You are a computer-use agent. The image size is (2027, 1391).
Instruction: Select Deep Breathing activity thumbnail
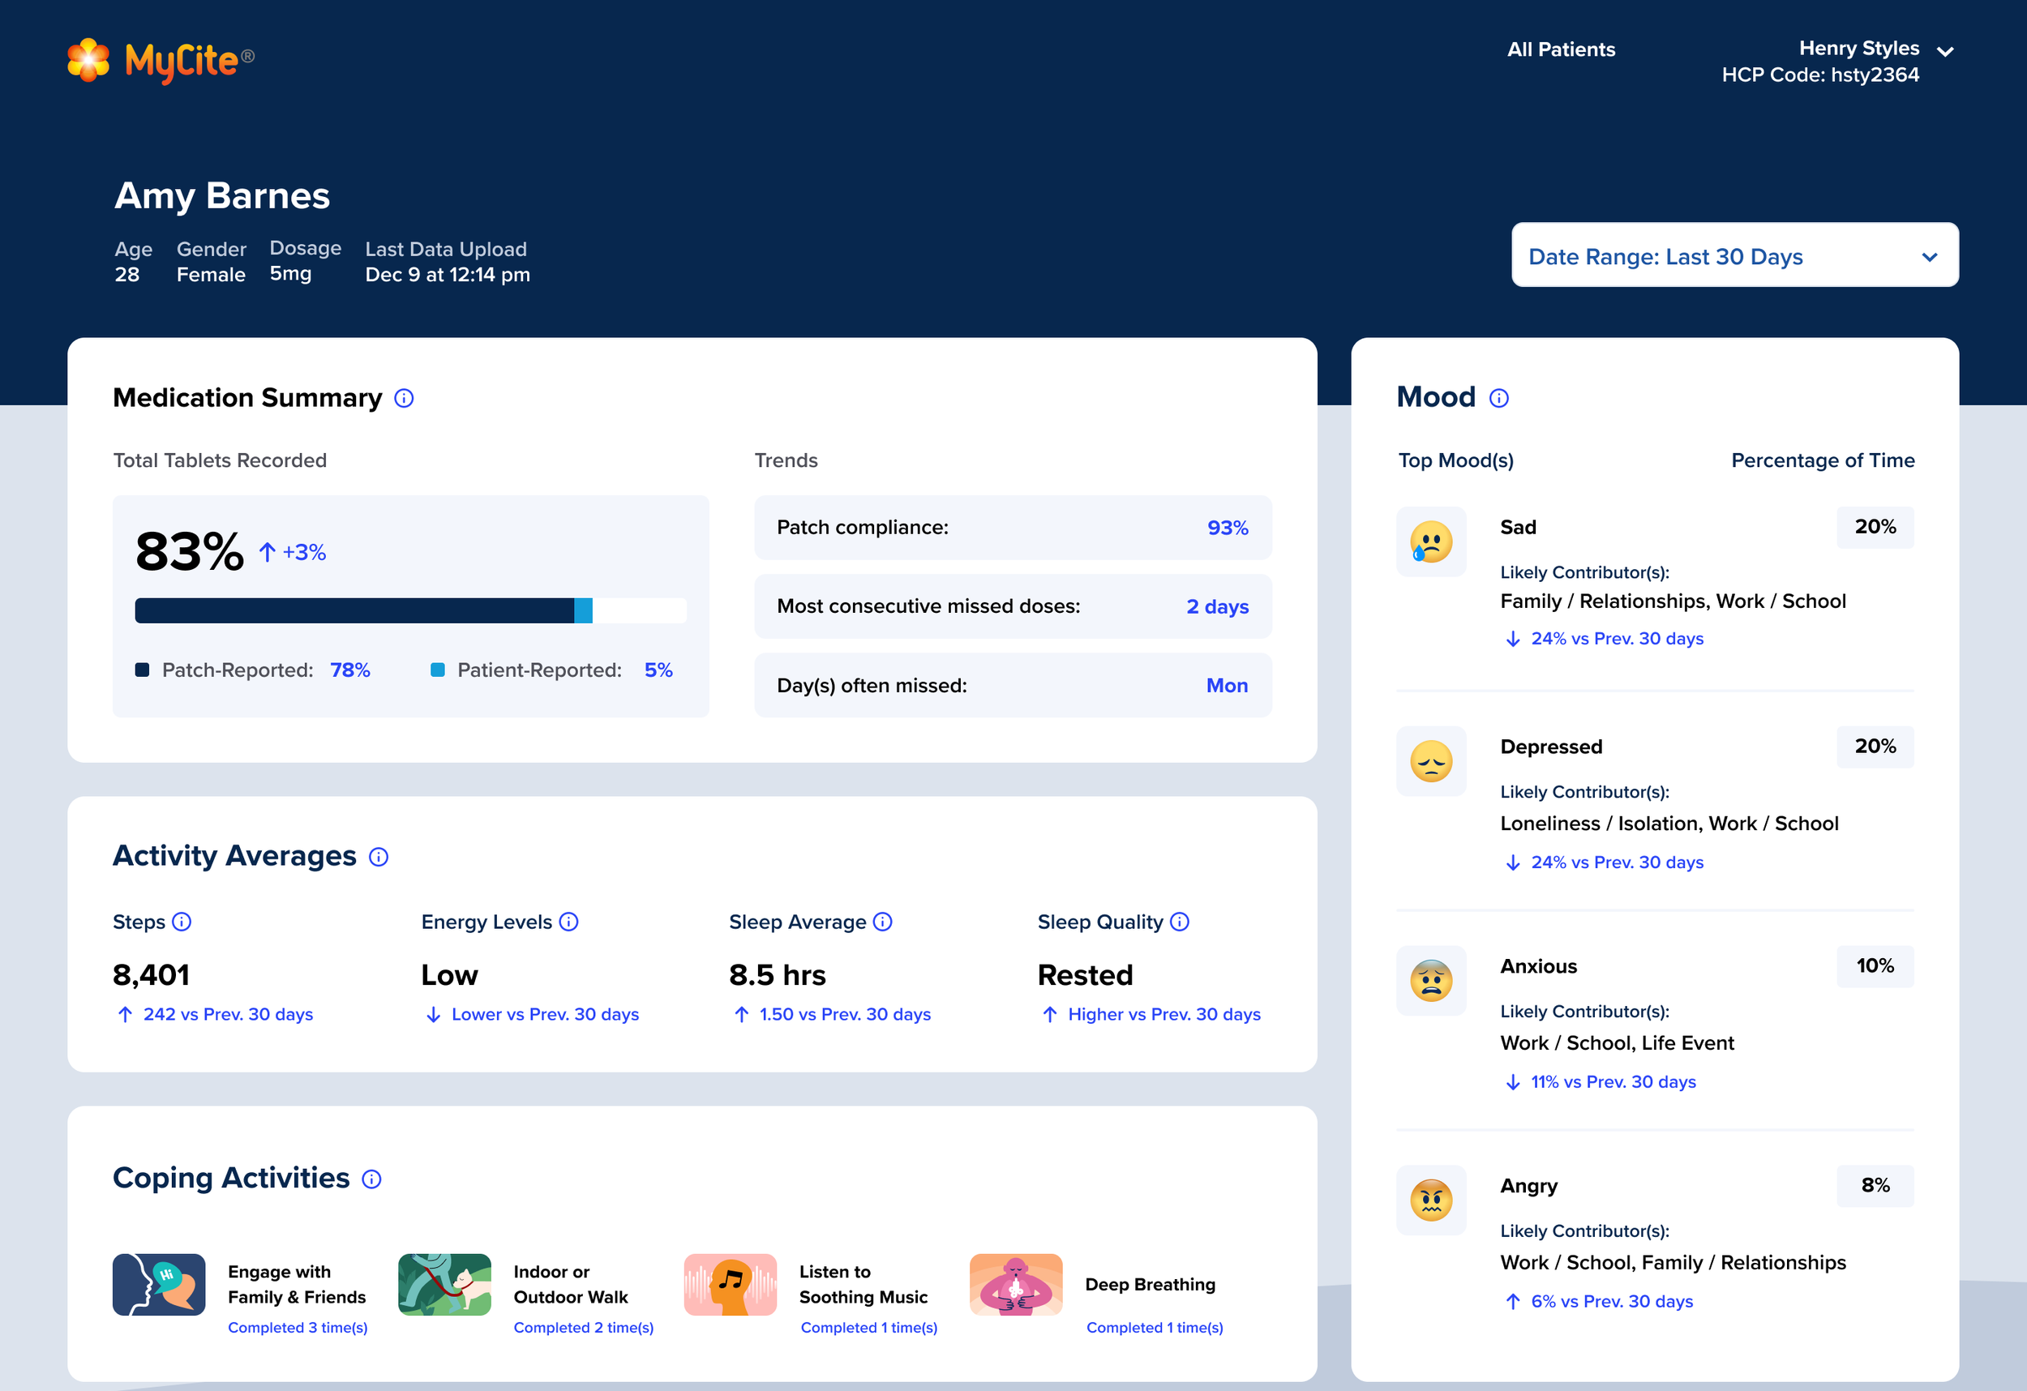[x=1015, y=1285]
